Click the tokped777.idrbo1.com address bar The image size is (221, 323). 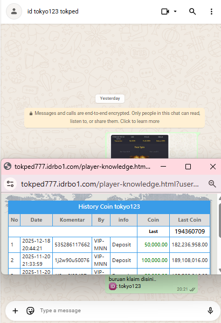(x=110, y=184)
